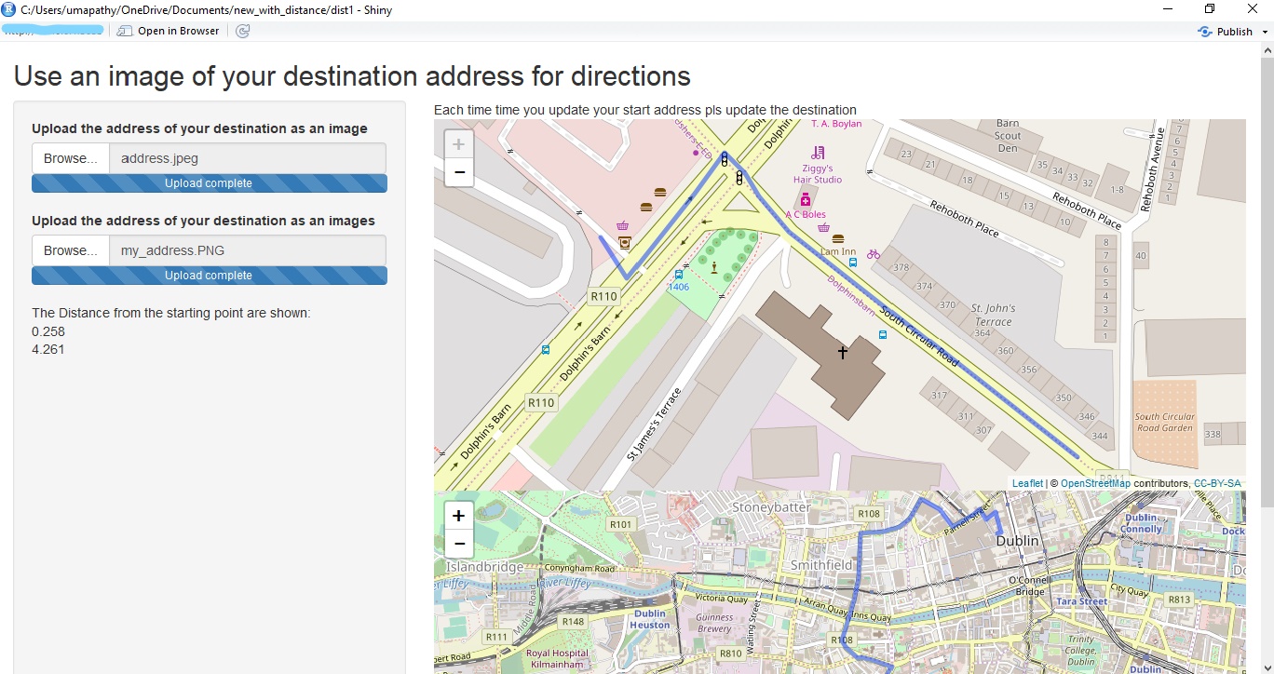Screen dimensions: 1274x674
Task: Click the Publish icon
Action: pos(1205,31)
